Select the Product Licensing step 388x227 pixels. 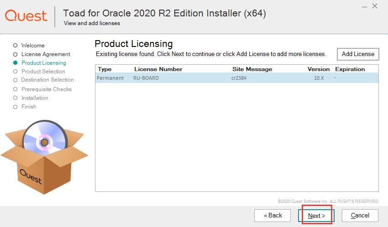point(43,63)
